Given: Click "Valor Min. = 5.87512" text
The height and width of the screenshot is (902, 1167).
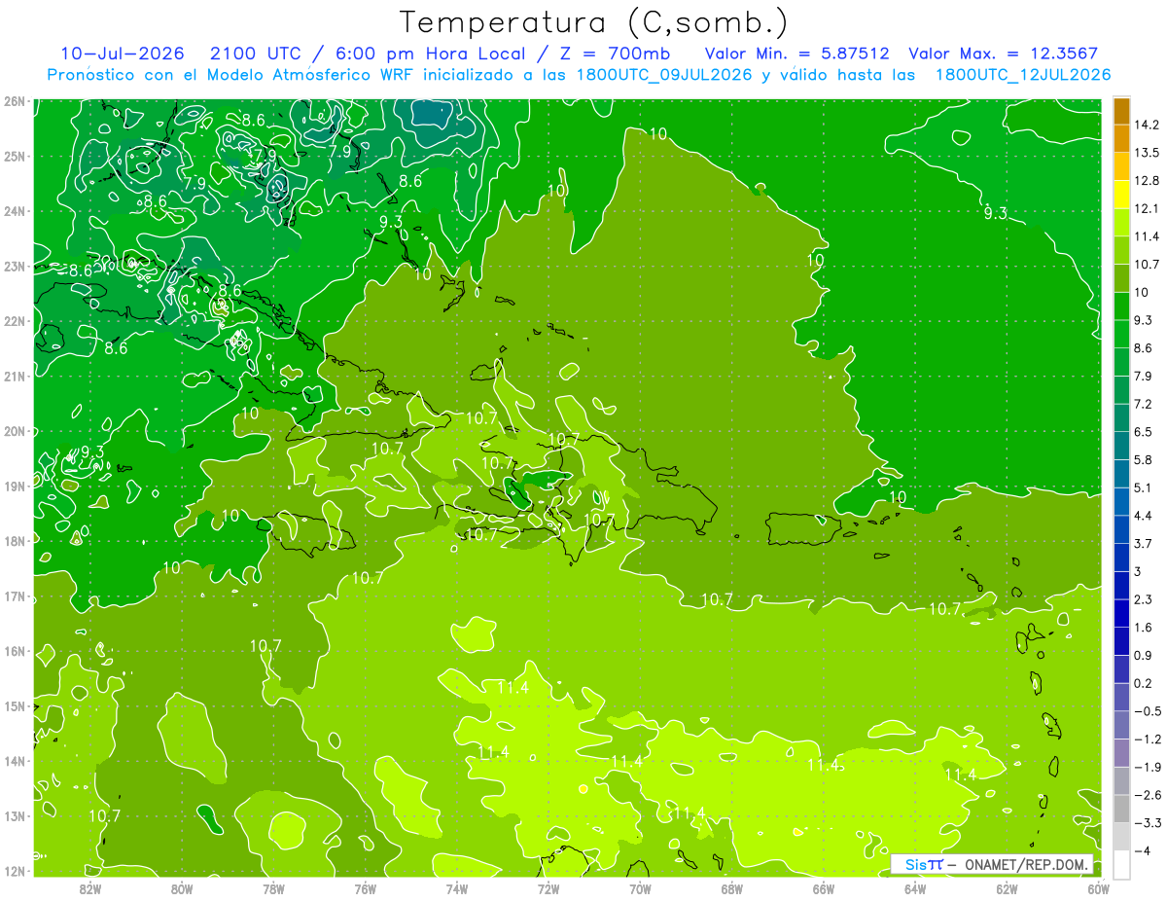Looking at the screenshot, I should [796, 54].
